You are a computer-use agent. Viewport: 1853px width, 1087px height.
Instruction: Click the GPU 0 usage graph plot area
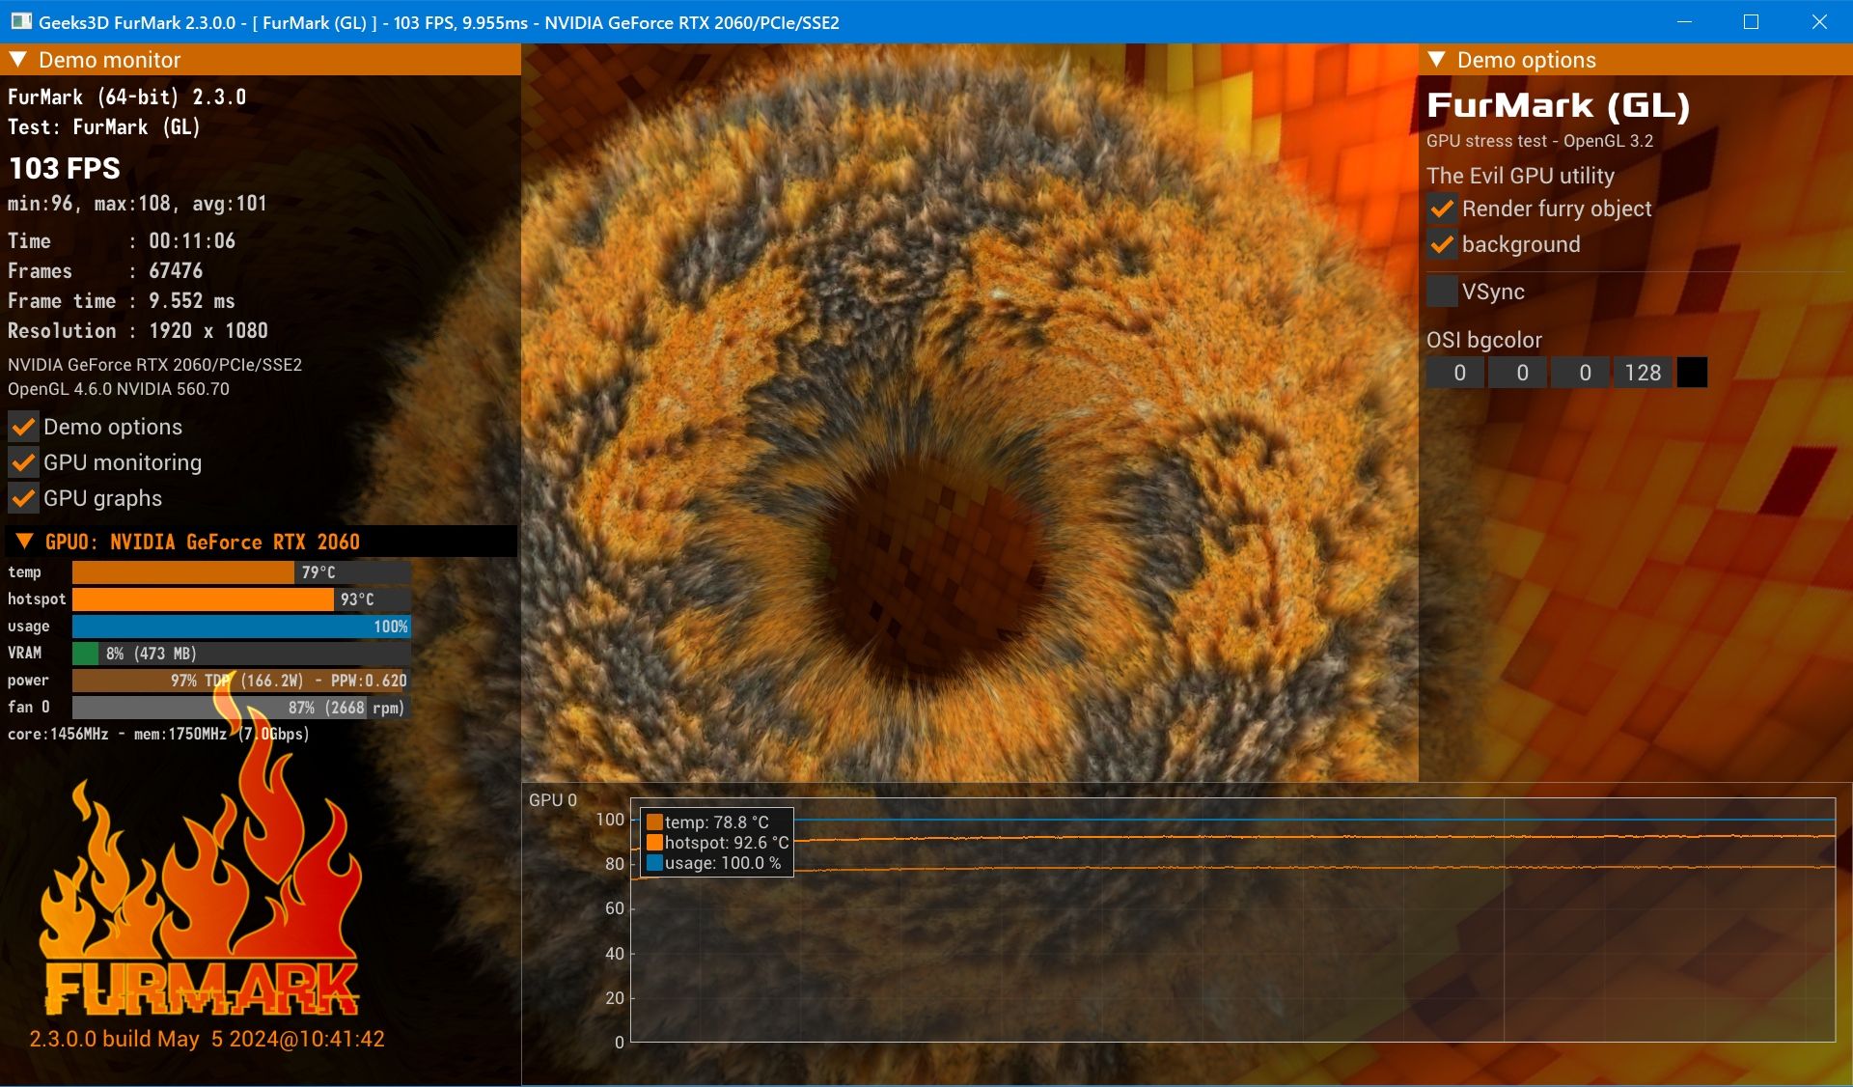[1232, 920]
